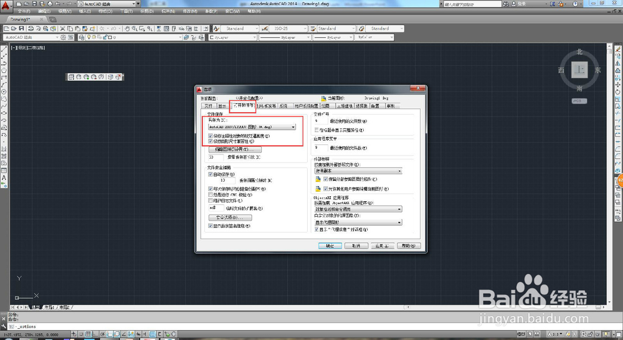Viewport: 623px width, 340px height.
Task: Click the 应用 button
Action: (x=383, y=246)
